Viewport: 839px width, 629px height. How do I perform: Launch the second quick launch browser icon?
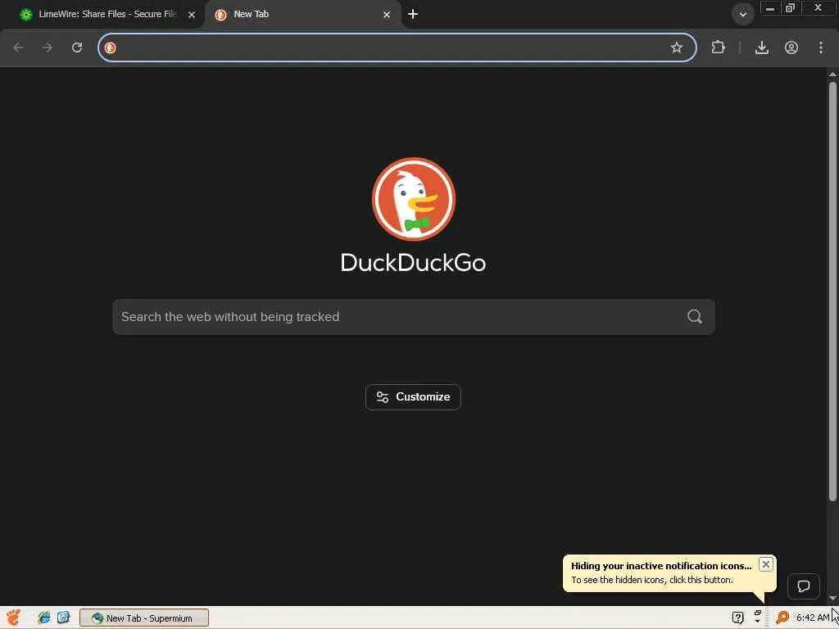[x=64, y=618]
